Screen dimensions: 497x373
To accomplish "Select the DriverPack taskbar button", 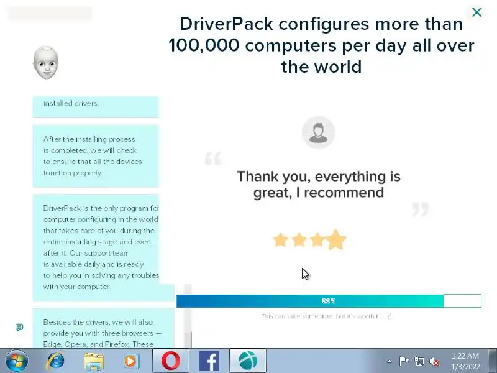I will pyautogui.click(x=248, y=361).
